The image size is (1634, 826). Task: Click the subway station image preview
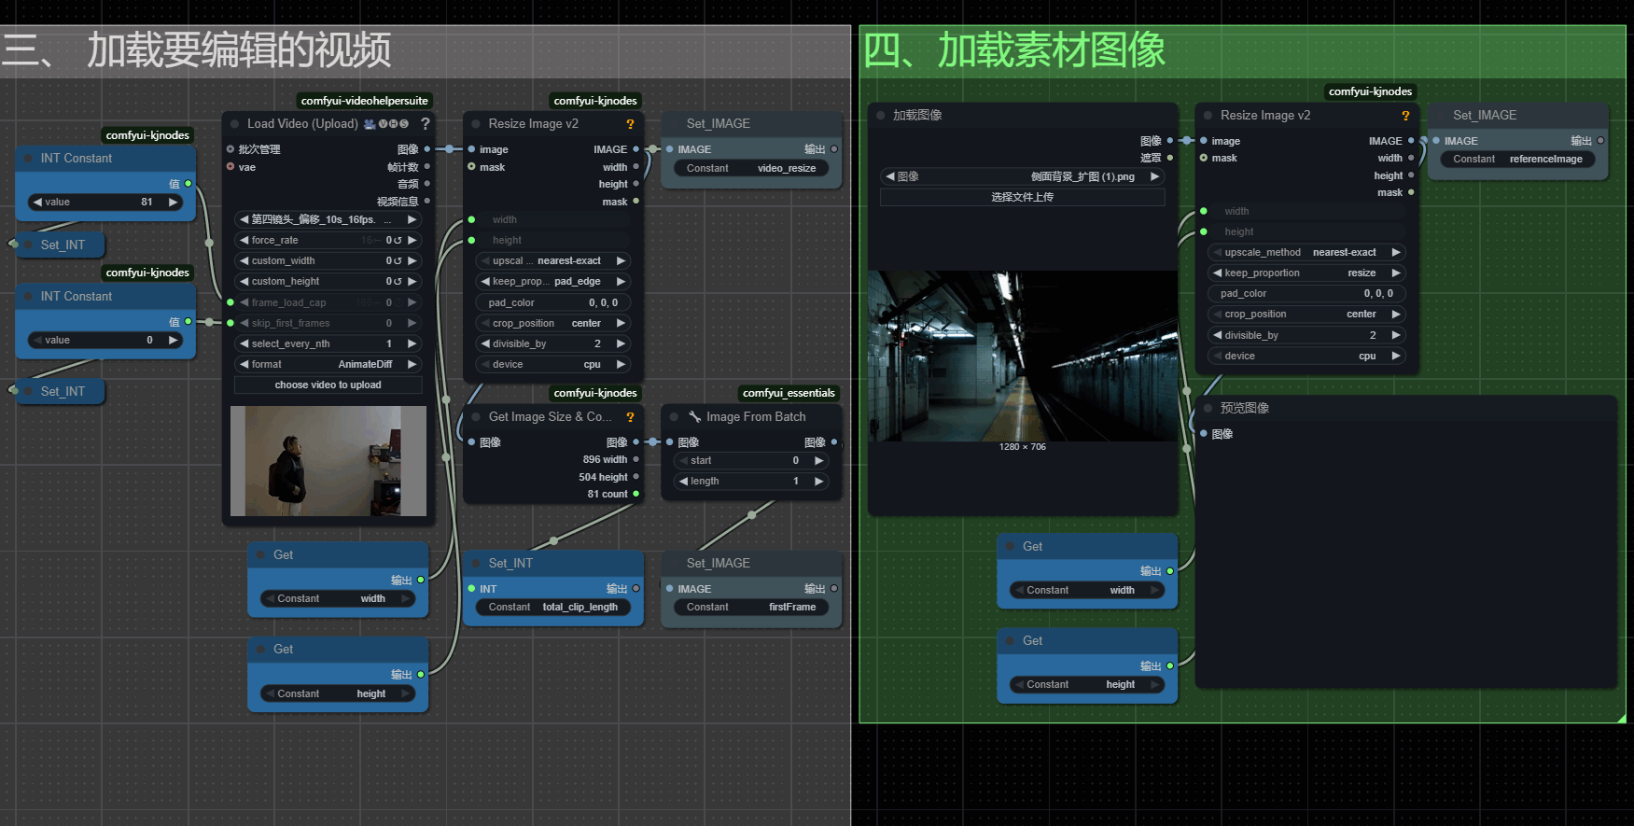[x=1022, y=356]
